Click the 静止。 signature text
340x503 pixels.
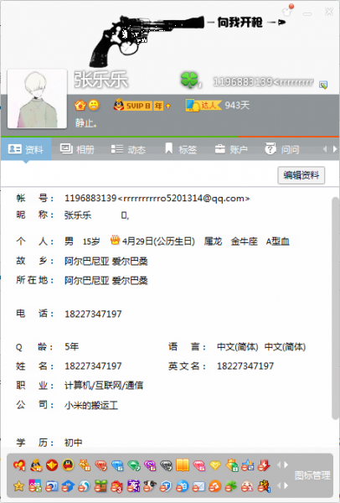(x=86, y=123)
